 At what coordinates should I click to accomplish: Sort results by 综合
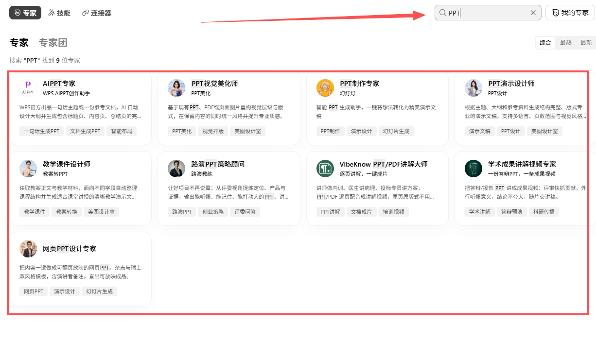(545, 43)
